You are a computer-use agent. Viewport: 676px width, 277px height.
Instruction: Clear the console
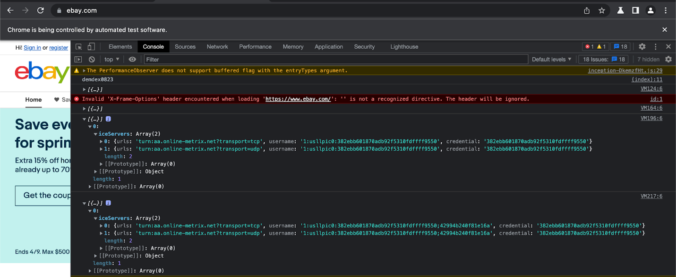point(92,60)
